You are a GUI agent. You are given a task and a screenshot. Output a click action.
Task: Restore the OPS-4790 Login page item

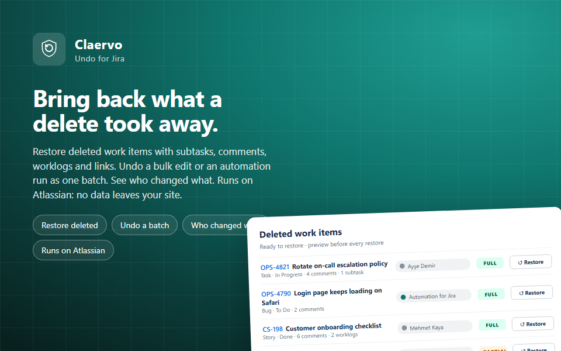click(x=532, y=293)
